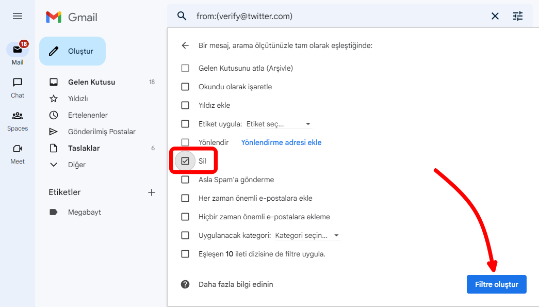Open Taslaklar folder
This screenshot has height=307, width=539.
[x=84, y=148]
